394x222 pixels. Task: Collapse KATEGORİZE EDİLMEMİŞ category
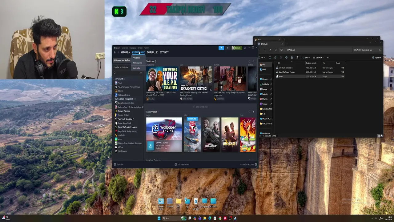pos(114,99)
